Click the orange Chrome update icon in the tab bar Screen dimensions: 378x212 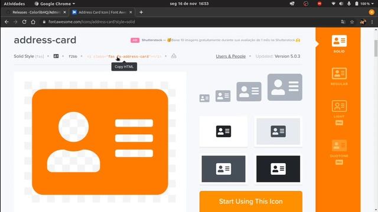372,12
